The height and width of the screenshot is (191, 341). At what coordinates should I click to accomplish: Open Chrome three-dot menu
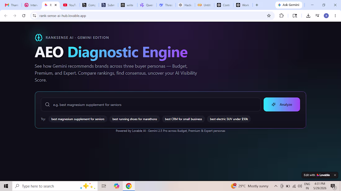point(335,16)
